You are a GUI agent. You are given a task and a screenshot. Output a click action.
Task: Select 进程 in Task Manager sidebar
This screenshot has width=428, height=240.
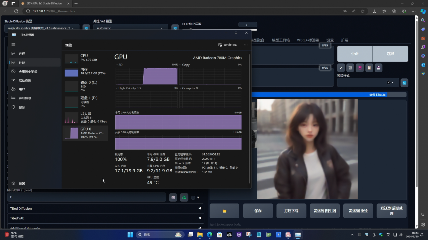(22, 54)
